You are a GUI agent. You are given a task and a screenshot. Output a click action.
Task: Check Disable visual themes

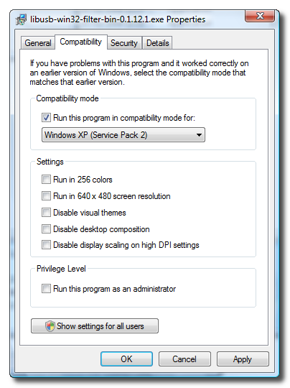[46, 212]
